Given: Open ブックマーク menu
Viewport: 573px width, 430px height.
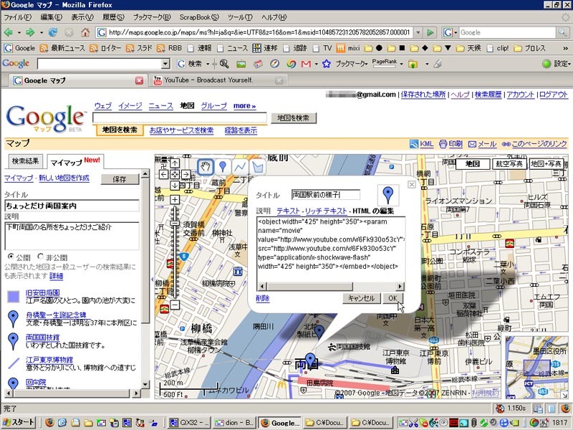Looking at the screenshot, I should point(152,17).
